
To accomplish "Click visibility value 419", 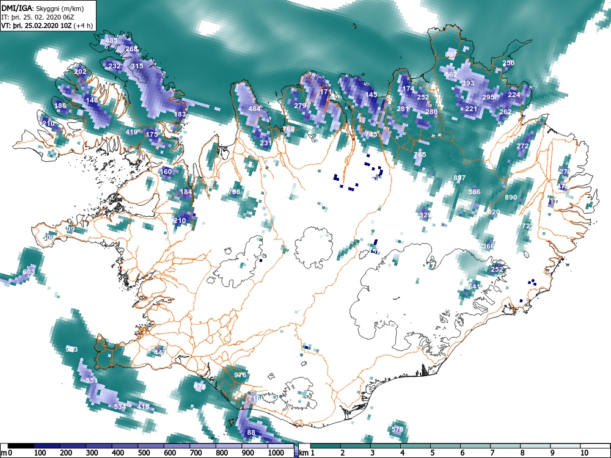I will pos(131,132).
